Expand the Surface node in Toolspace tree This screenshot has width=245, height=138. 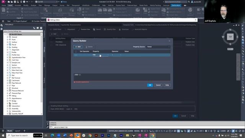point(7,42)
